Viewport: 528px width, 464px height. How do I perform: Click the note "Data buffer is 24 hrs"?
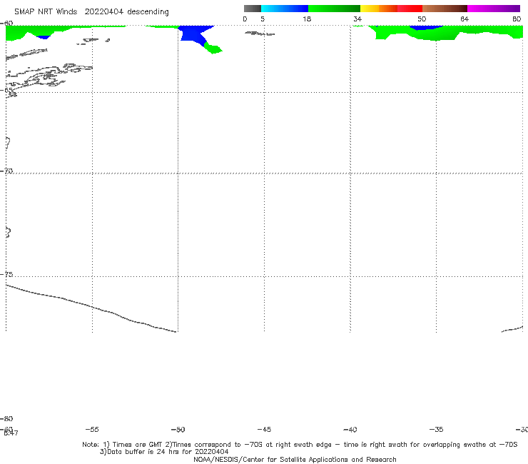164,452
